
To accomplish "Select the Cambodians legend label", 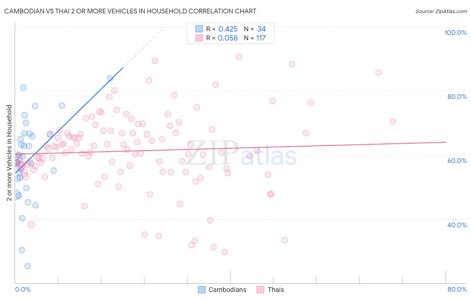I will pyautogui.click(x=227, y=290).
